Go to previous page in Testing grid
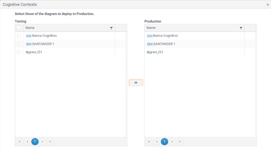271x153 pixels. point(27,142)
